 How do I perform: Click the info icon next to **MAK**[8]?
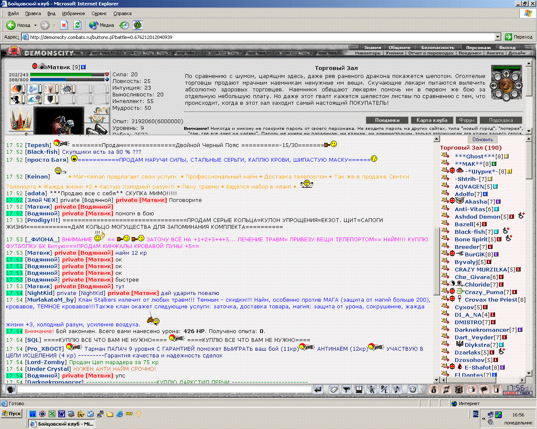494,164
